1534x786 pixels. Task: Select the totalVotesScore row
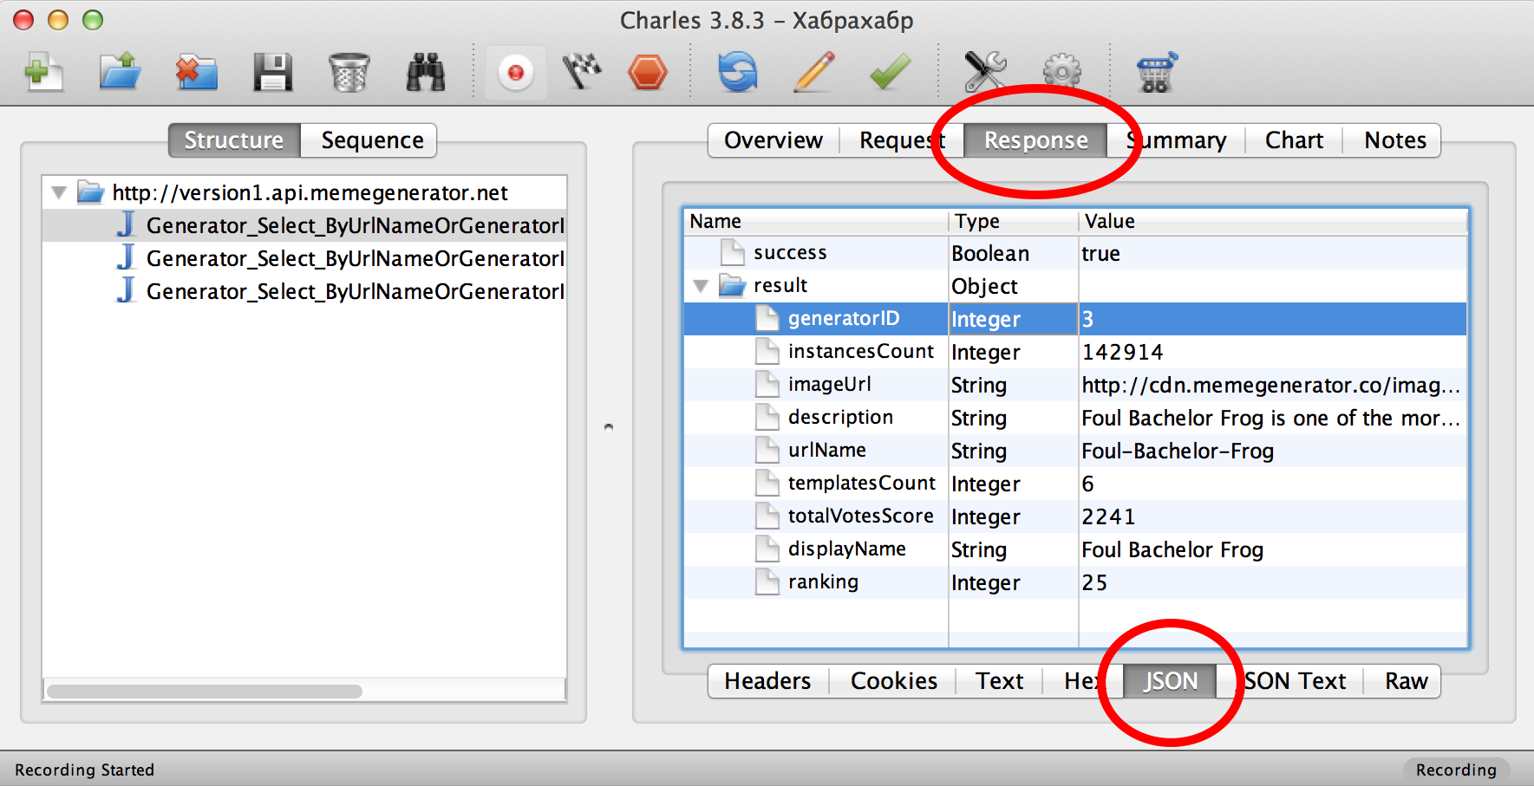point(1075,516)
